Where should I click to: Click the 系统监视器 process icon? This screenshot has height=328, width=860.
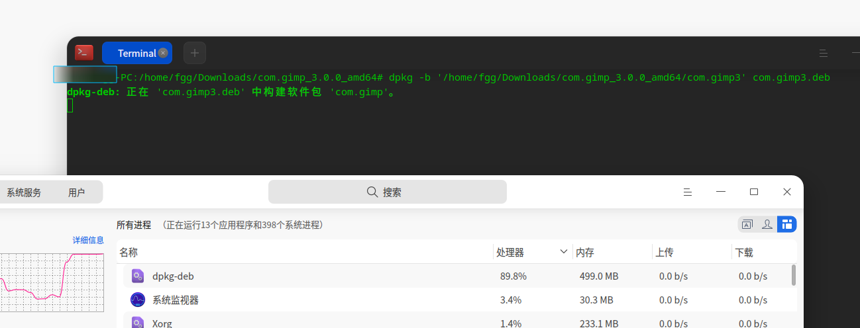point(137,300)
